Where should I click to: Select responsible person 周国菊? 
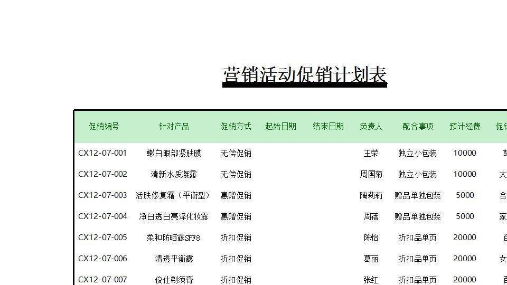point(371,174)
